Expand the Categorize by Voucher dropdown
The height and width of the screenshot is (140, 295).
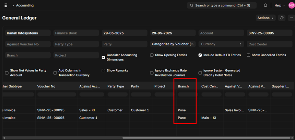click(173, 44)
